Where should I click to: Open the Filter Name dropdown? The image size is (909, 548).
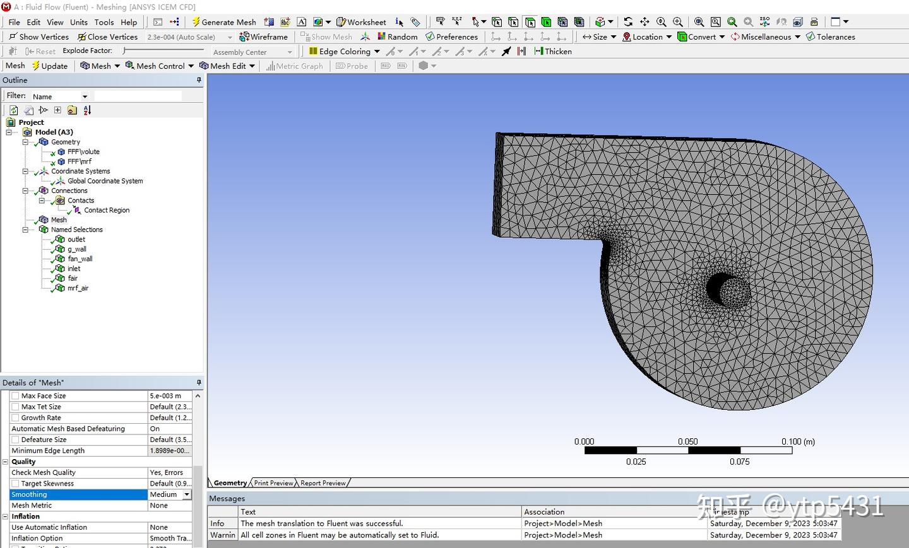pyautogui.click(x=85, y=96)
